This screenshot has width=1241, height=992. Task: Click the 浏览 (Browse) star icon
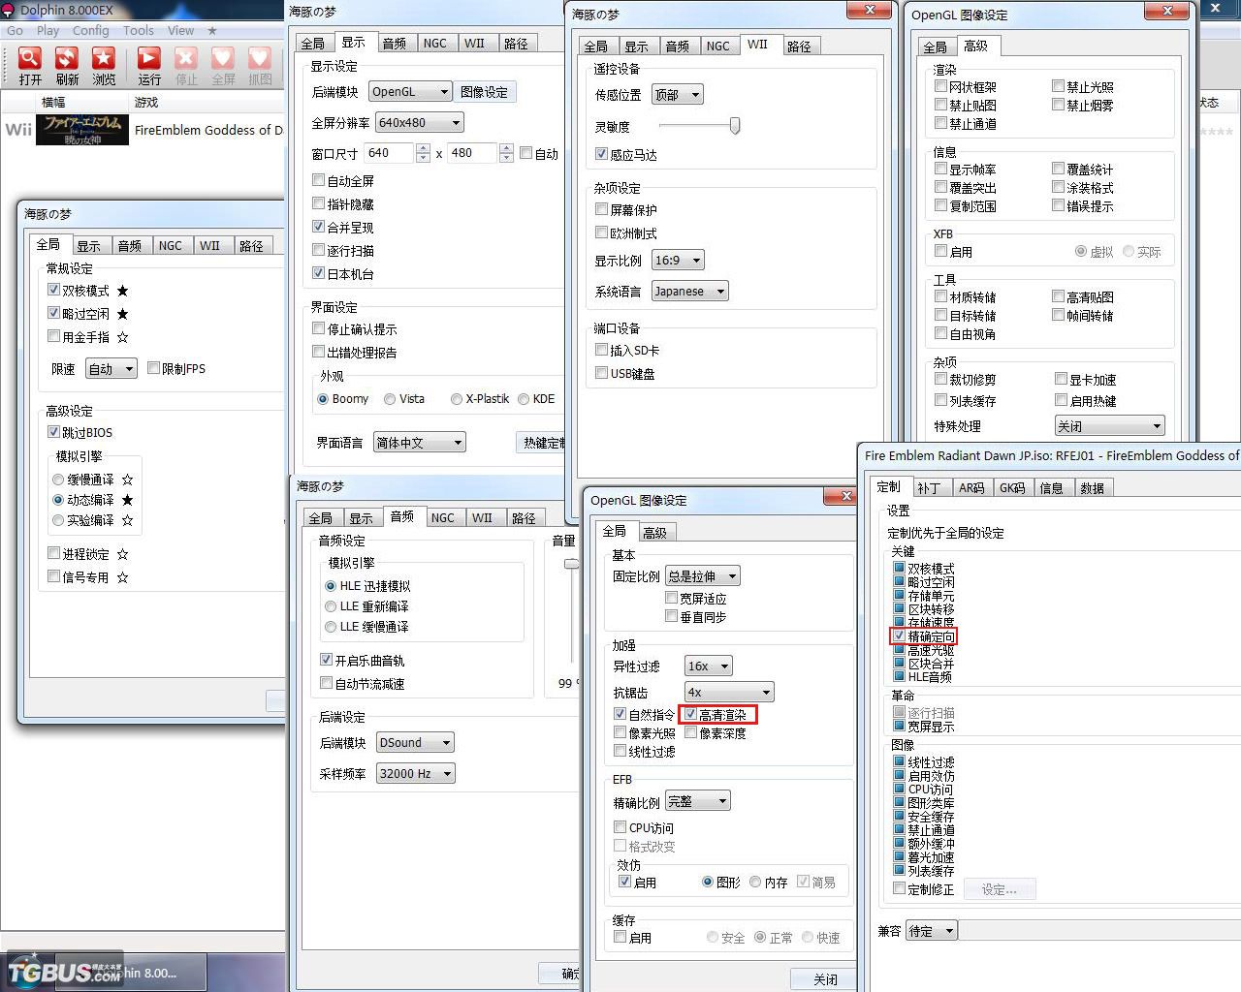[104, 60]
